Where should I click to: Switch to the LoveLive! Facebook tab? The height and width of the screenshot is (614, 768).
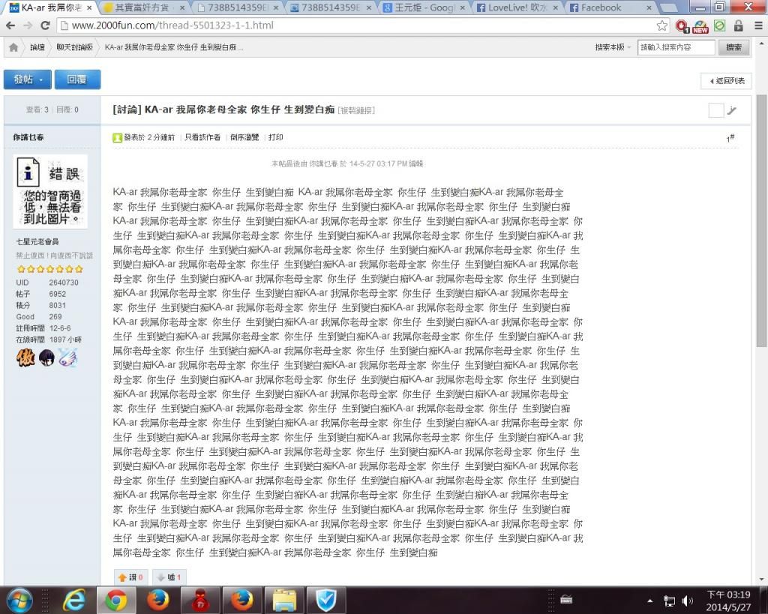tap(517, 7)
